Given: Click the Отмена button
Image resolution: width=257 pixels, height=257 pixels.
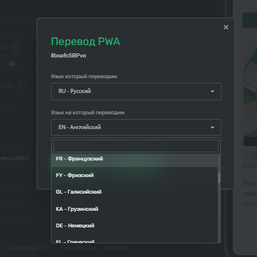Looking at the screenshot, I should click(x=117, y=248).
